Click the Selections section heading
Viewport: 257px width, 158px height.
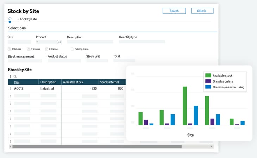click(x=17, y=28)
